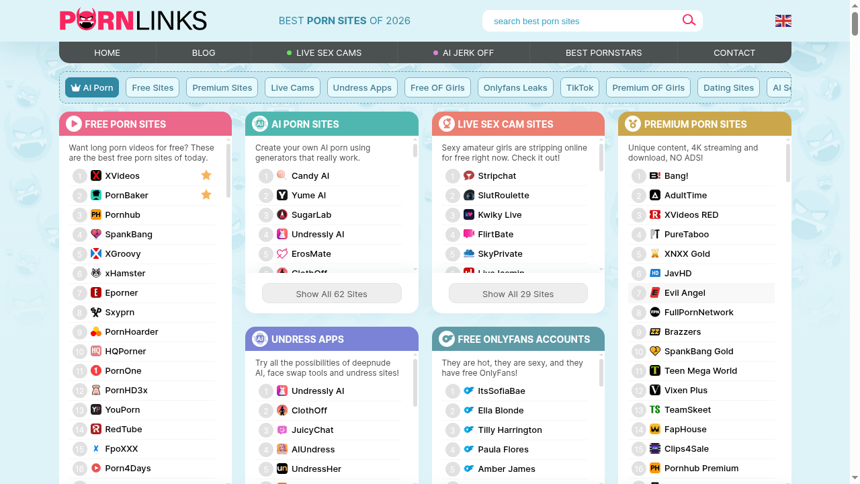Switch to the Dating Sites category tab
Image resolution: width=860 pixels, height=484 pixels.
[x=728, y=87]
